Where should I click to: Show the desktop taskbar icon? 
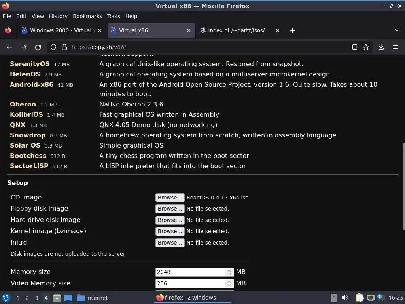[68, 298]
